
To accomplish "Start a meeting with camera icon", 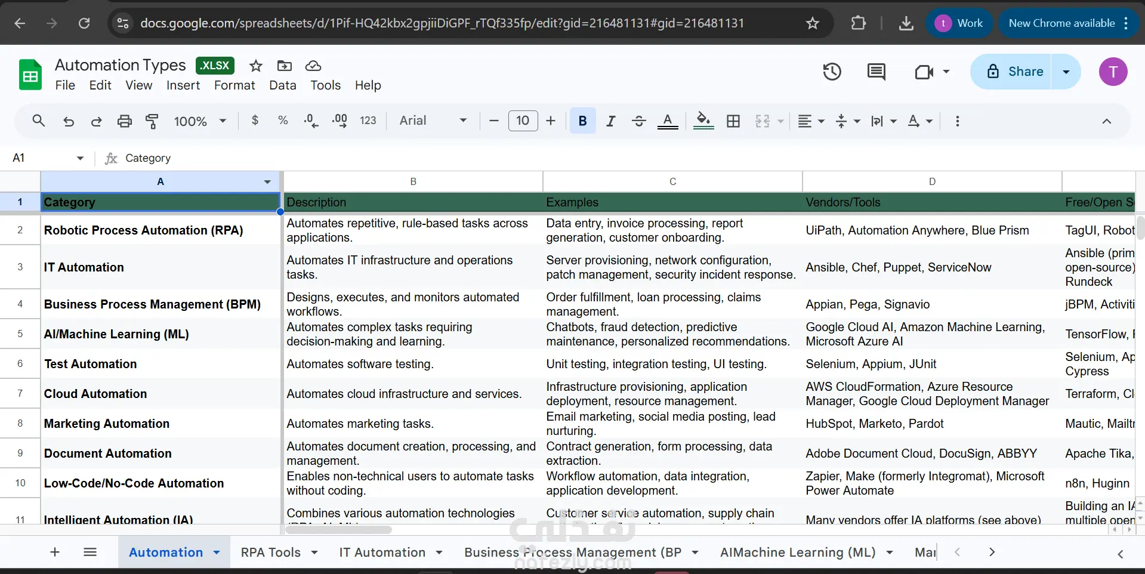I will coord(924,72).
